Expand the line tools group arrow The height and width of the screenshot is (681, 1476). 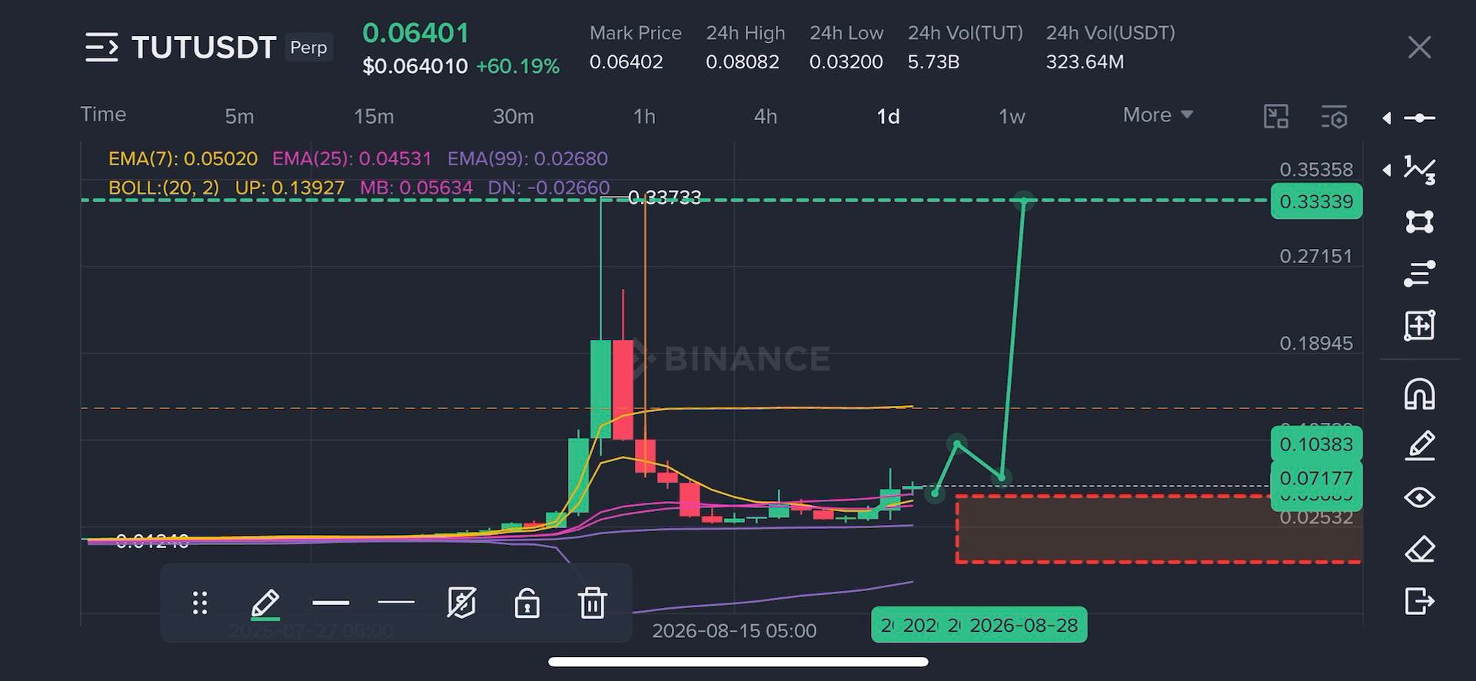pyautogui.click(x=1387, y=118)
